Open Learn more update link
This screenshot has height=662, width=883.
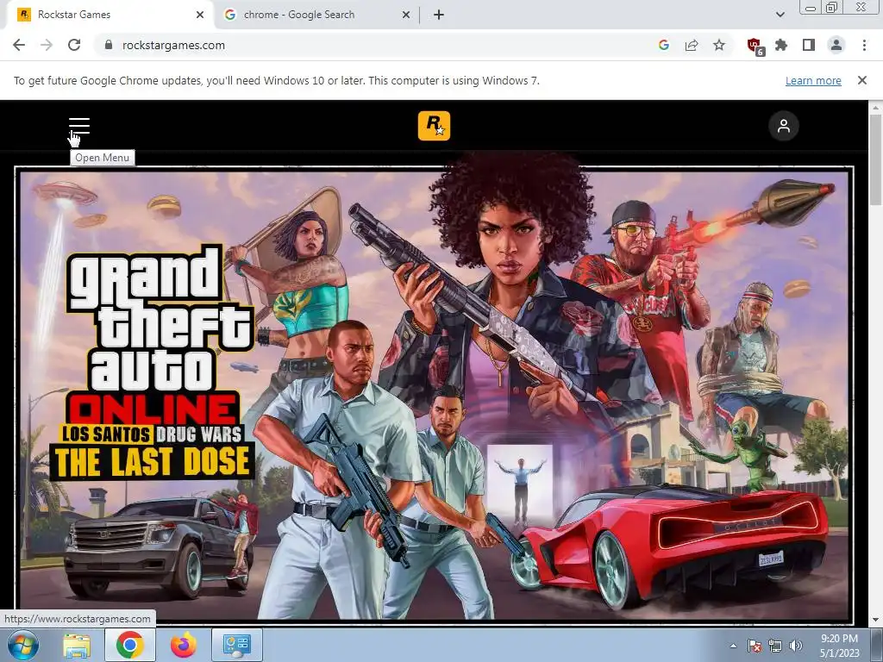tap(813, 80)
